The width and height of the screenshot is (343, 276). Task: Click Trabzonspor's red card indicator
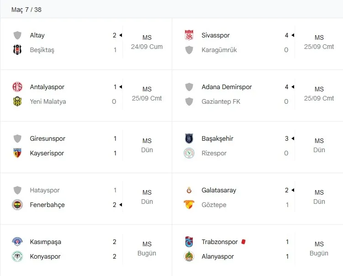click(243, 242)
